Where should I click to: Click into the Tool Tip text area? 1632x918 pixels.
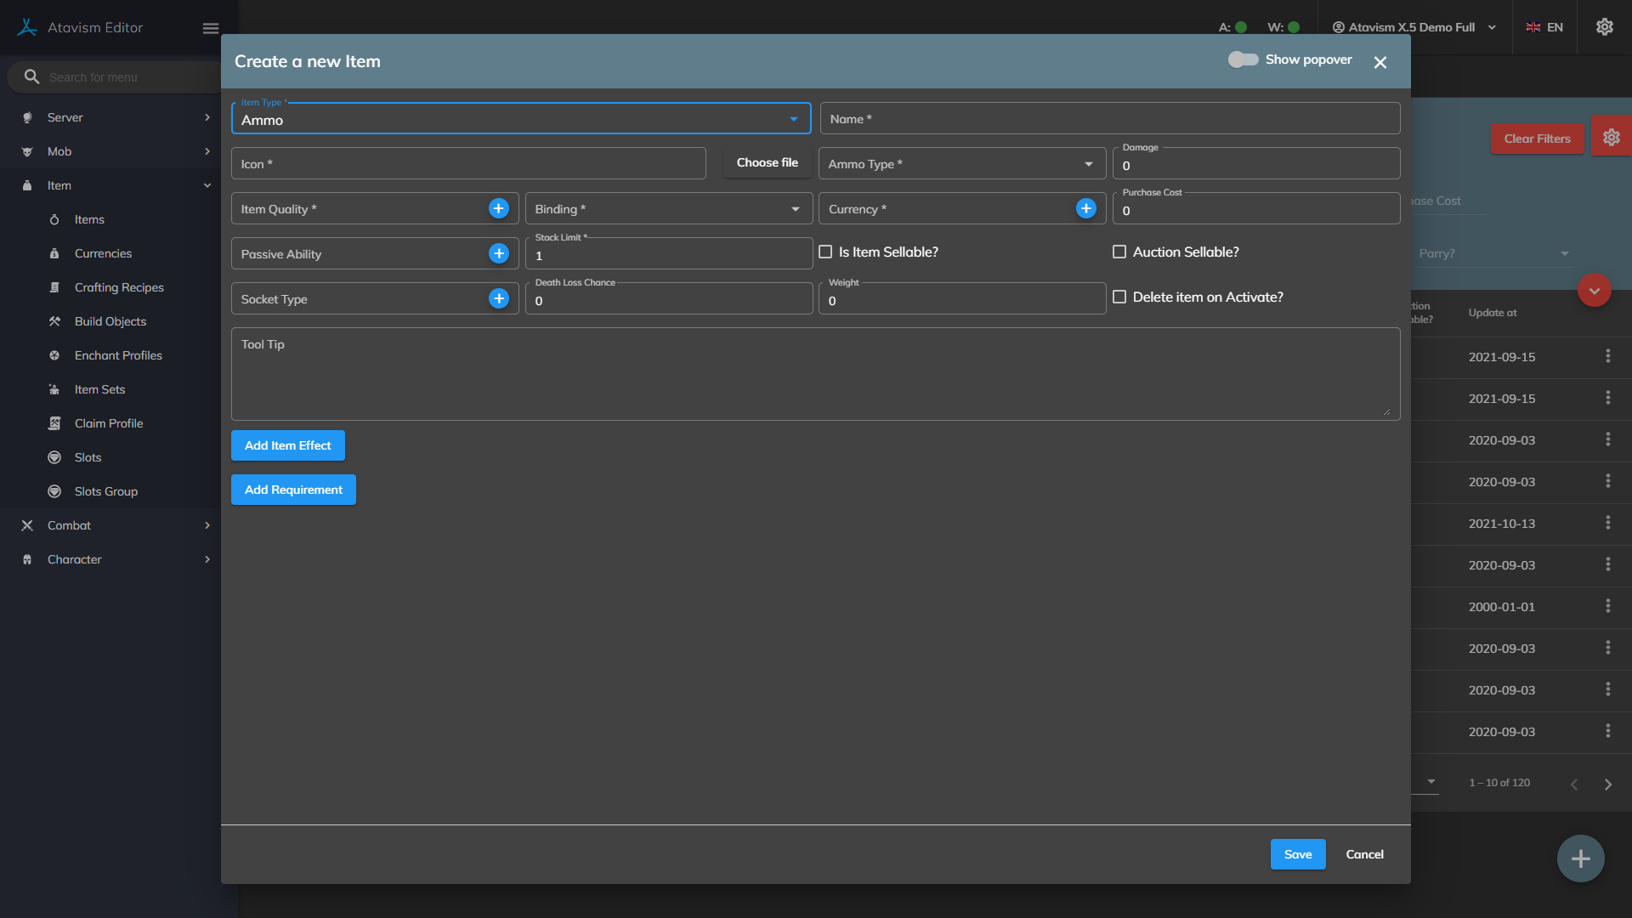(x=814, y=374)
